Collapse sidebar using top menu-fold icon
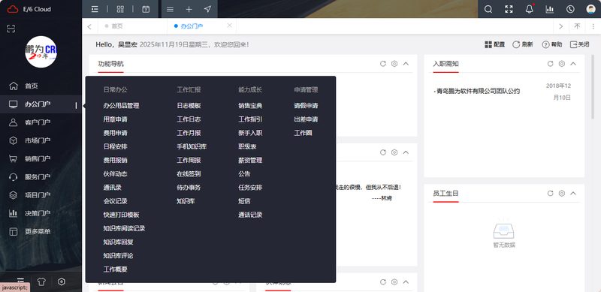The width and height of the screenshot is (601, 292). [x=95, y=9]
